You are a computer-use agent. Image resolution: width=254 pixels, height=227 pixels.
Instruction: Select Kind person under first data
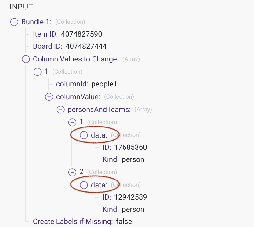pyautogui.click(x=123, y=160)
